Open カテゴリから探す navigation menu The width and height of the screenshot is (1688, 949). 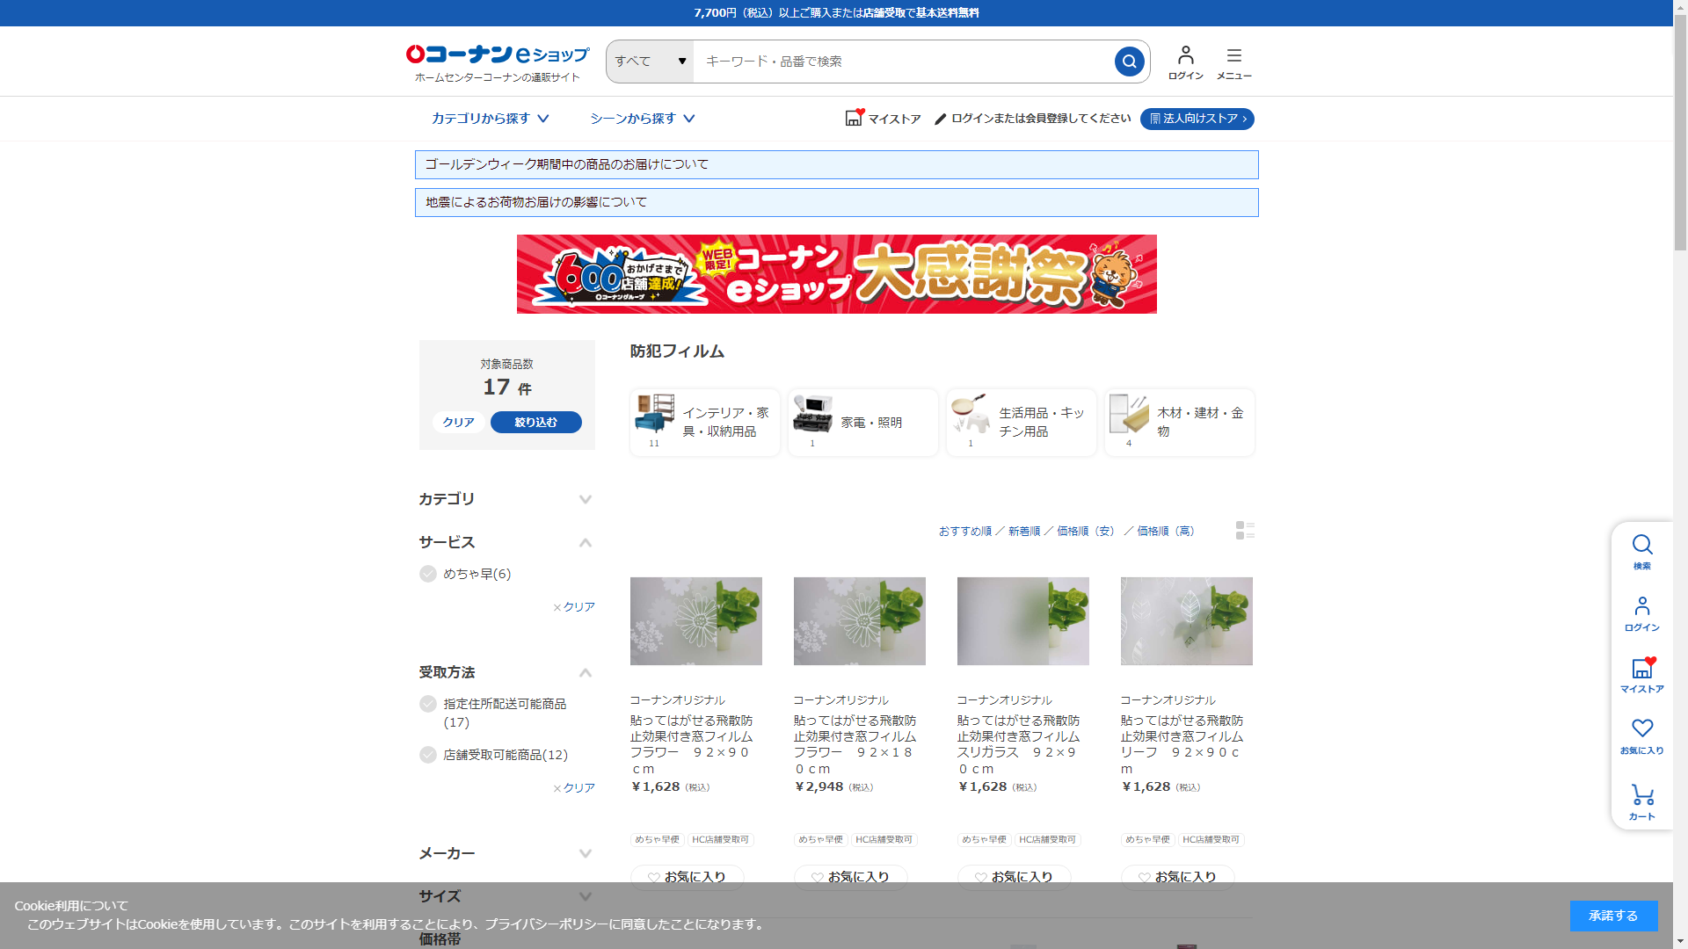pyautogui.click(x=490, y=119)
